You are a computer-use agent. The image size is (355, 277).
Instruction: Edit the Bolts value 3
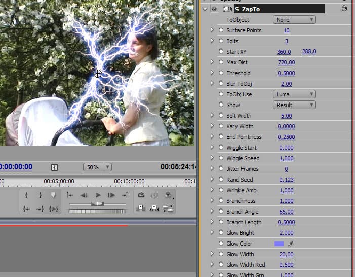coord(287,41)
